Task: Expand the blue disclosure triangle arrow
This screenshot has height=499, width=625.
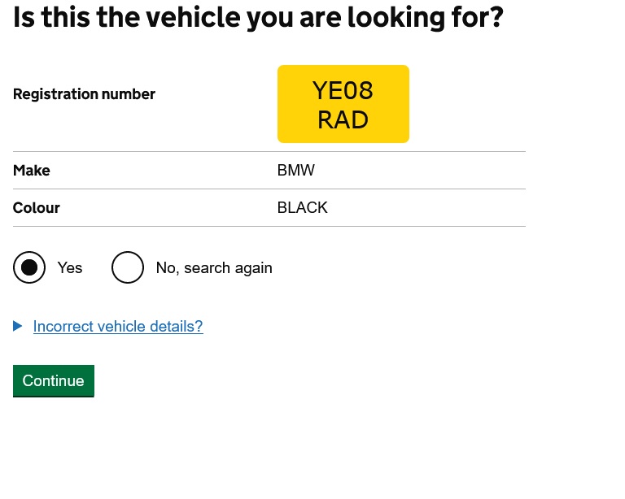Action: [x=18, y=326]
